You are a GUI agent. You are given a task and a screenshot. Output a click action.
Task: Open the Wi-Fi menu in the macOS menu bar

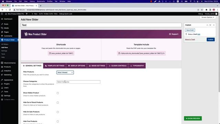point(190,1)
